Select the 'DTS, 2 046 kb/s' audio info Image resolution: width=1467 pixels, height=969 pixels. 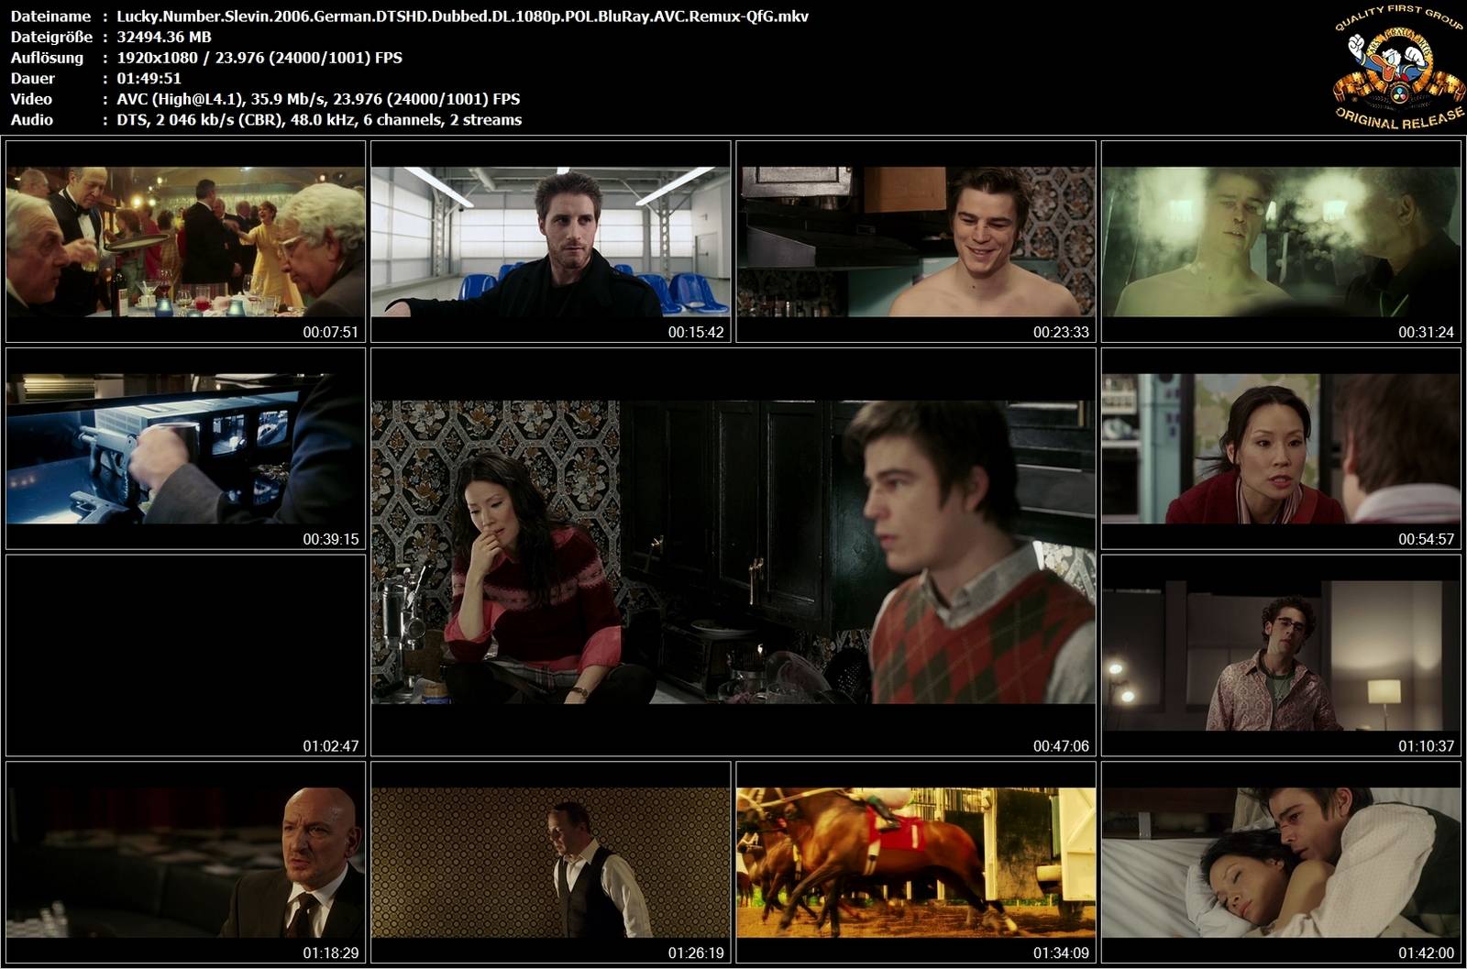pos(319,120)
